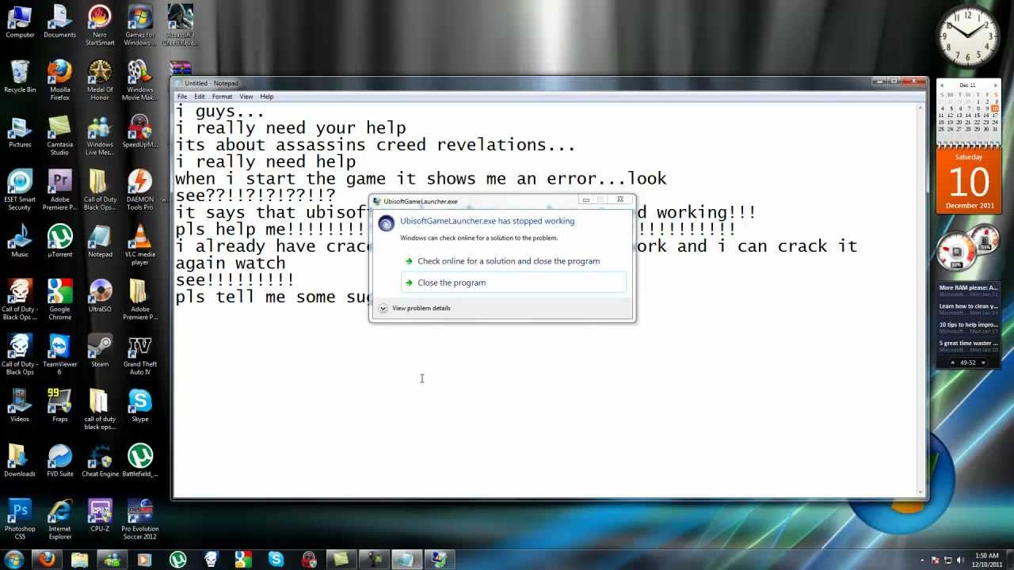This screenshot has height=570, width=1014.
Task: Select today's date 10 in calendar gadget
Action: [x=995, y=108]
